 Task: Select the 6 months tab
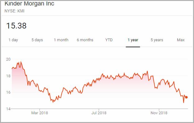coord(85,40)
